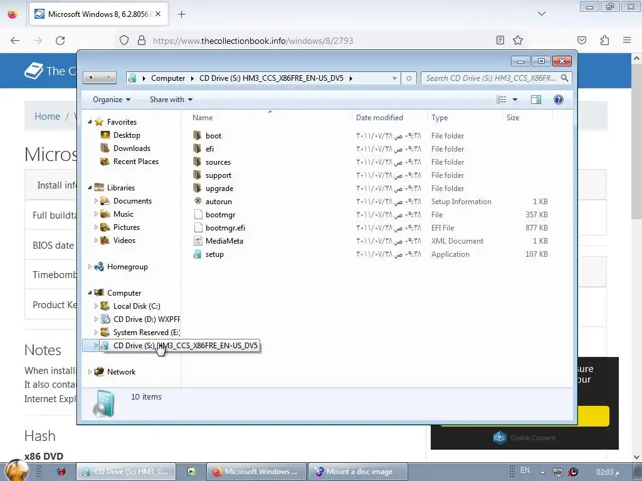
Task: Collapse the Favorites group
Action: (90, 122)
